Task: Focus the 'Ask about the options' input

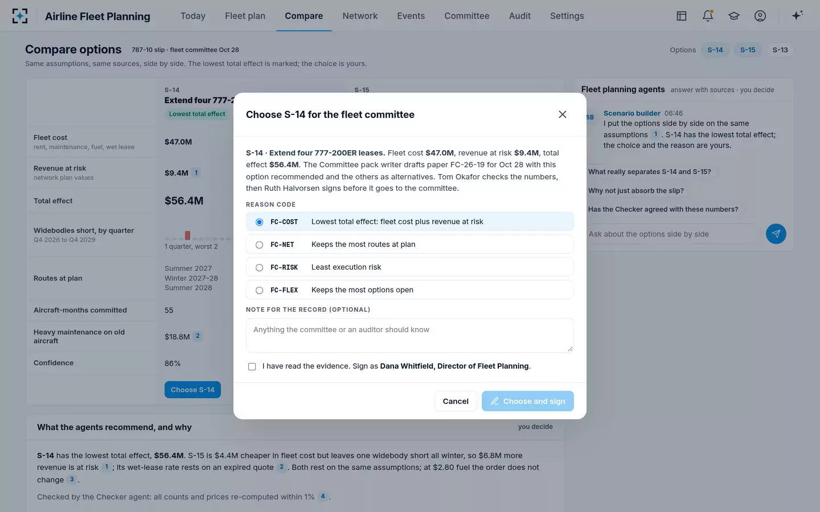Action: [x=671, y=234]
